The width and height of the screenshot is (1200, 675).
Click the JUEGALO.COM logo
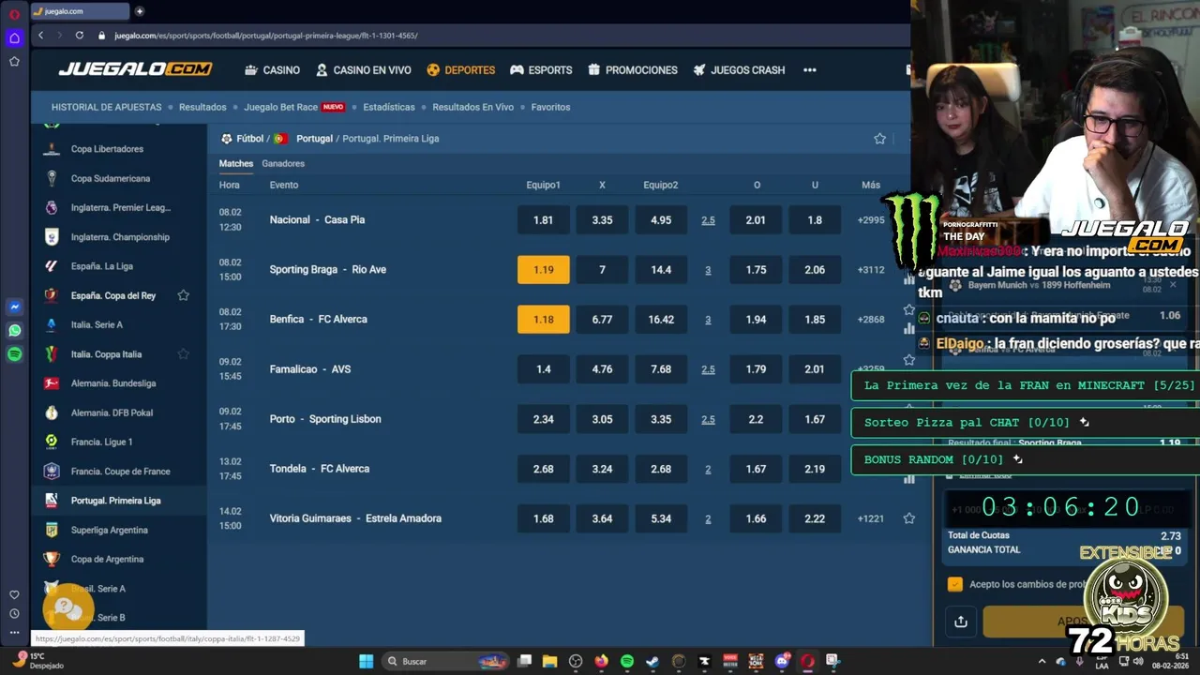click(x=135, y=69)
